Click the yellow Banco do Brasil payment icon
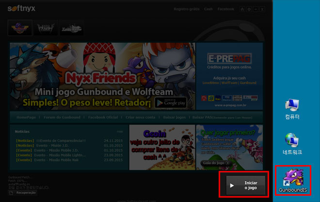 [211, 99]
